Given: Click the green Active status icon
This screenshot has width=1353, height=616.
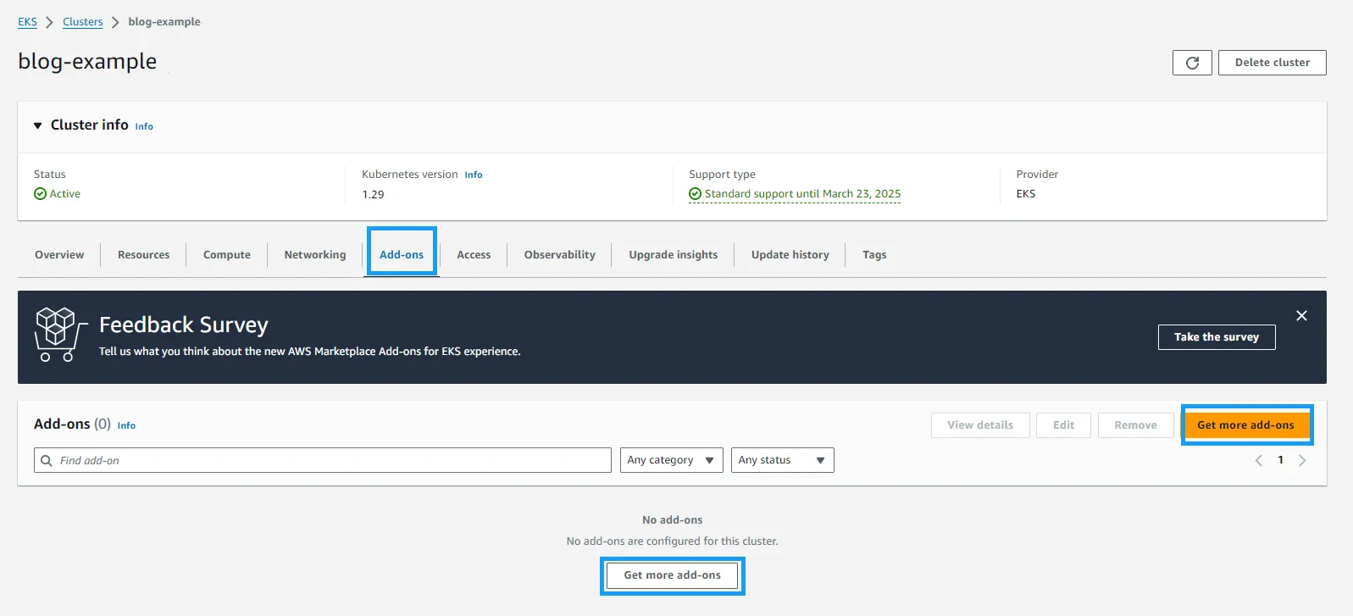Looking at the screenshot, I should [40, 194].
